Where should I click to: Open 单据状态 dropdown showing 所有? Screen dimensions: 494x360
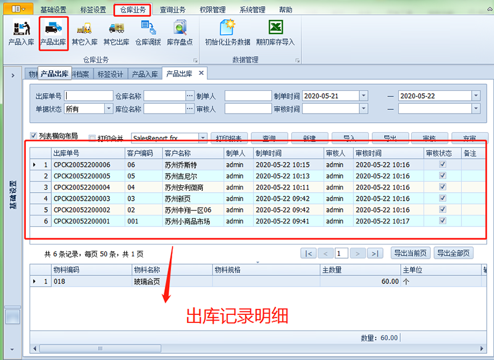pos(109,109)
